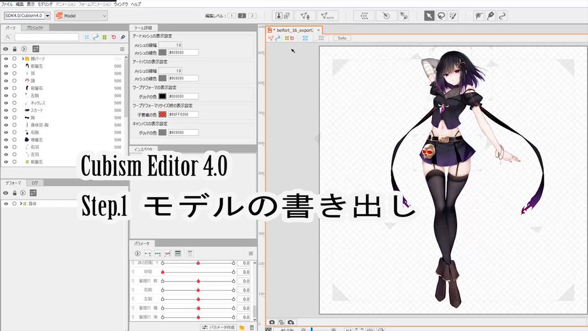Open the ウィンドウ menu
The width and height of the screenshot is (588, 331).
pyautogui.click(x=121, y=3)
